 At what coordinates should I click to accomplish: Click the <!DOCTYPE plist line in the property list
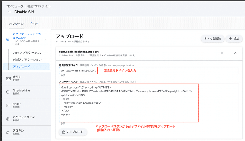pyautogui.click(x=126, y=91)
